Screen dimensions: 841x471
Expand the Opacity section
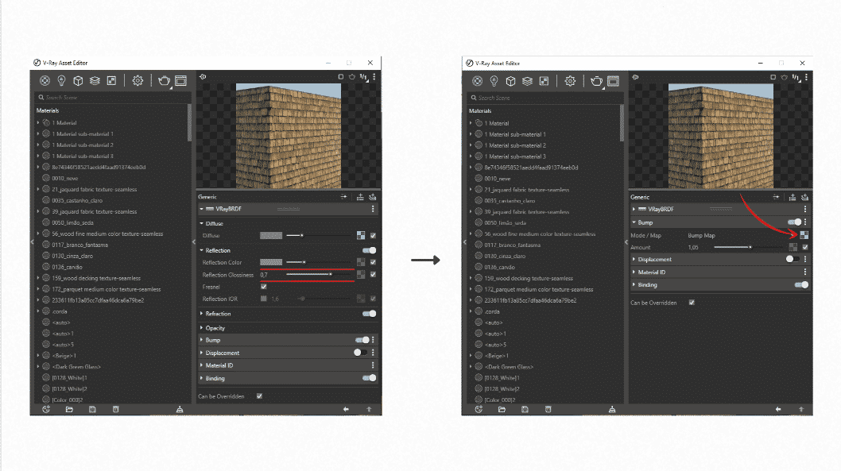coord(215,328)
